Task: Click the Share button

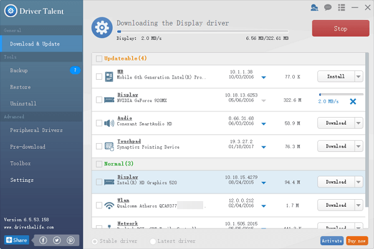Action: [17, 240]
